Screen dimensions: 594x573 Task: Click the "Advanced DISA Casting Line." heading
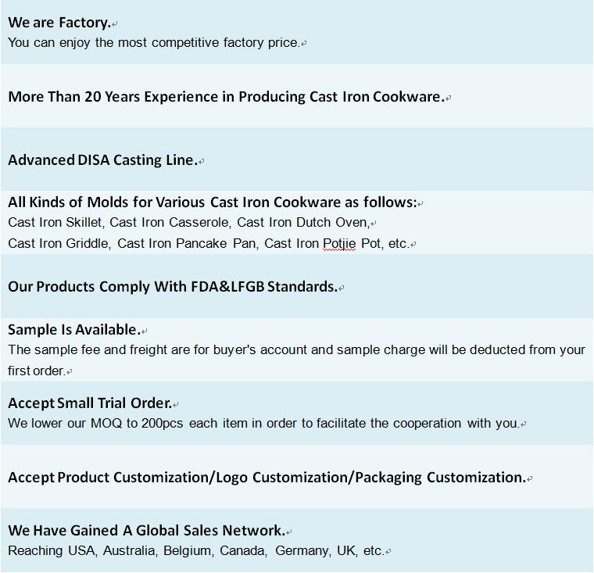pyautogui.click(x=102, y=160)
